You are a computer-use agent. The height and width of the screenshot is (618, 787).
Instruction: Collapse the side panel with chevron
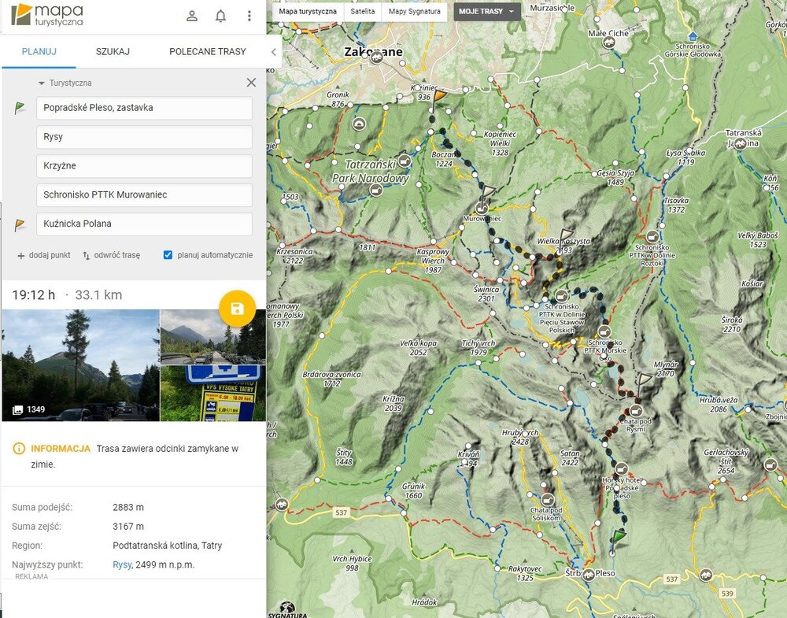(273, 52)
